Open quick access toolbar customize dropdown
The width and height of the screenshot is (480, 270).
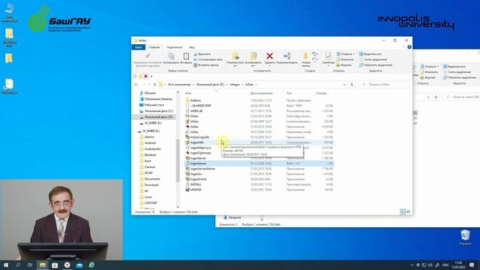pyautogui.click(x=151, y=76)
